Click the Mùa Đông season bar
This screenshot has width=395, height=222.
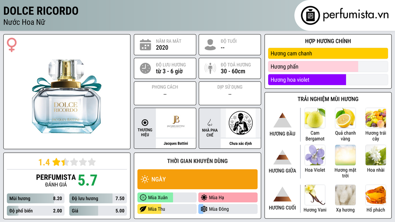point(228,209)
